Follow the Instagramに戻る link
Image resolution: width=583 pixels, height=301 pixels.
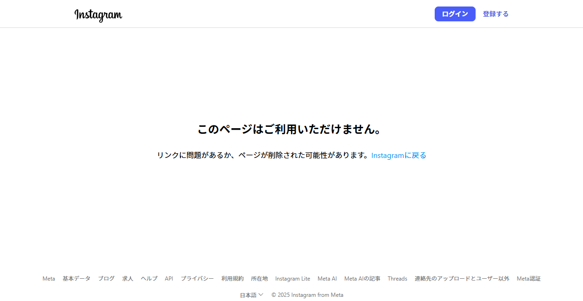point(398,155)
